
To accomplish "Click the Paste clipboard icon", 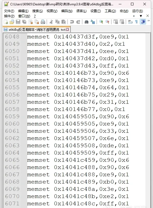I will (64, 22).
